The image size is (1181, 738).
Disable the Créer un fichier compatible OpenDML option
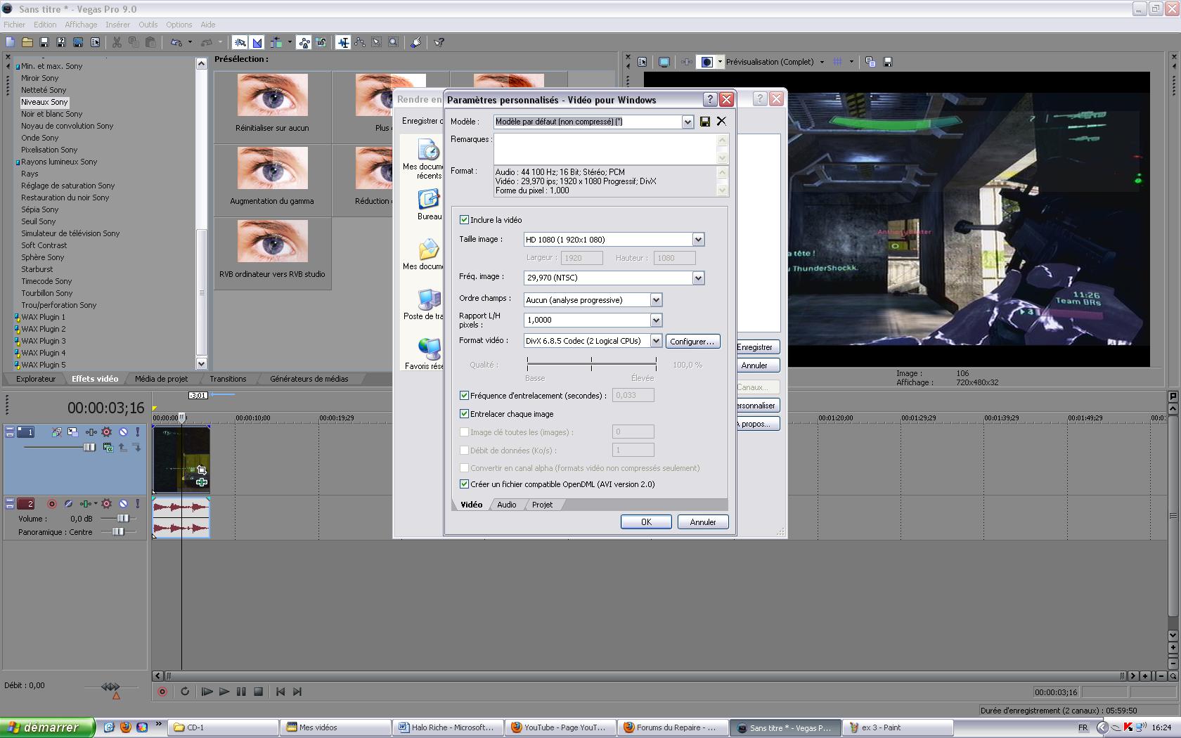pos(464,484)
